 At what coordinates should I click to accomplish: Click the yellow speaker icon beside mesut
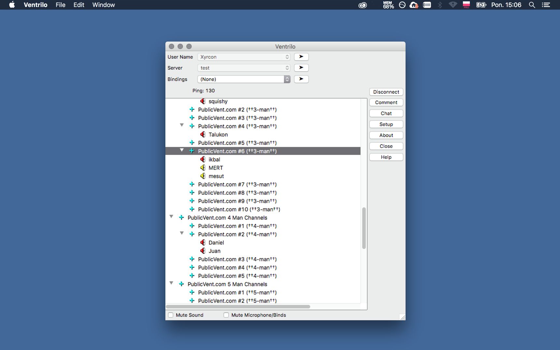[x=203, y=176]
